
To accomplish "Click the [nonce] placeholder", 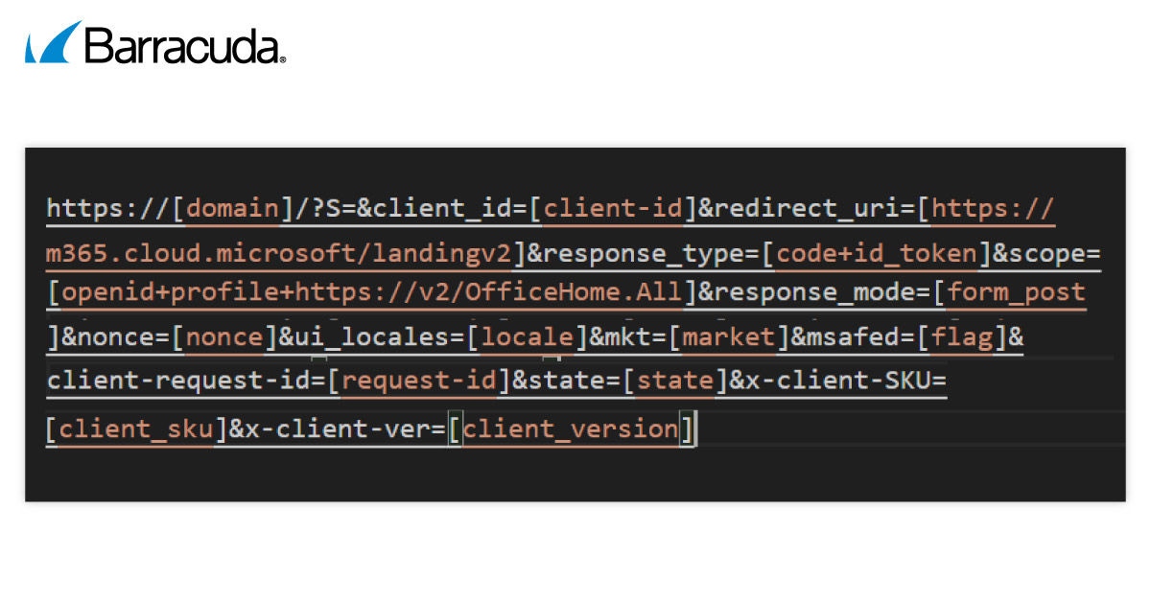I will [x=224, y=337].
